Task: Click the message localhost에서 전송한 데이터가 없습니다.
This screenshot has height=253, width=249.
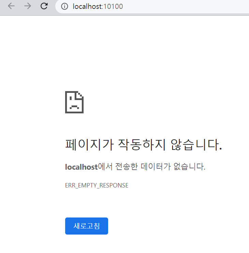Action: [x=135, y=167]
